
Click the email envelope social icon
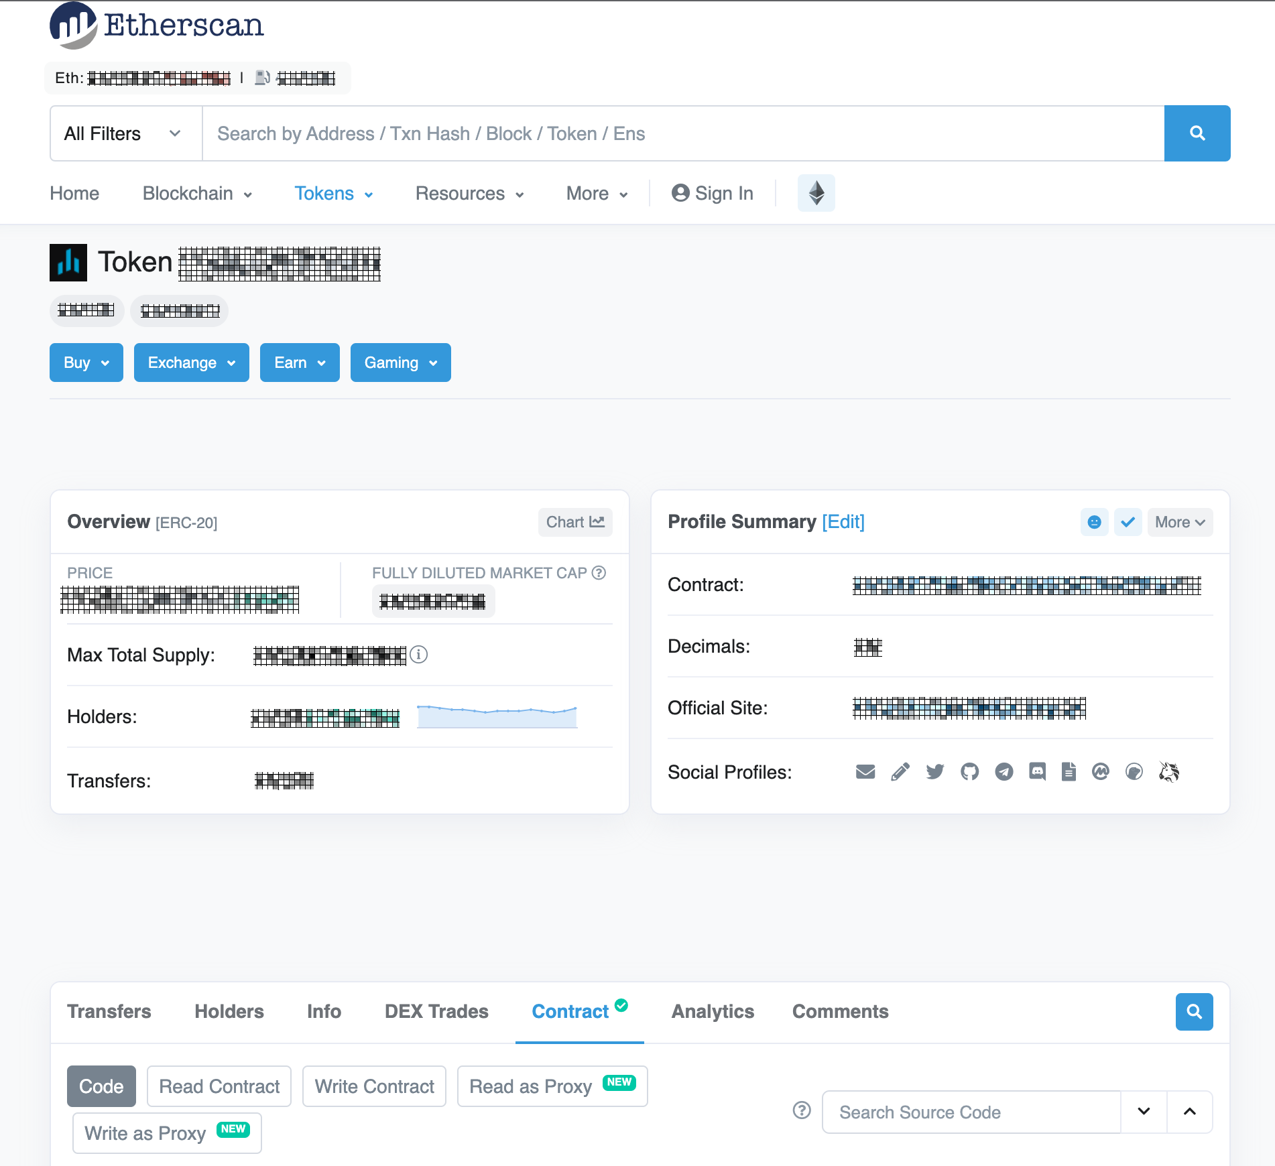(x=865, y=772)
